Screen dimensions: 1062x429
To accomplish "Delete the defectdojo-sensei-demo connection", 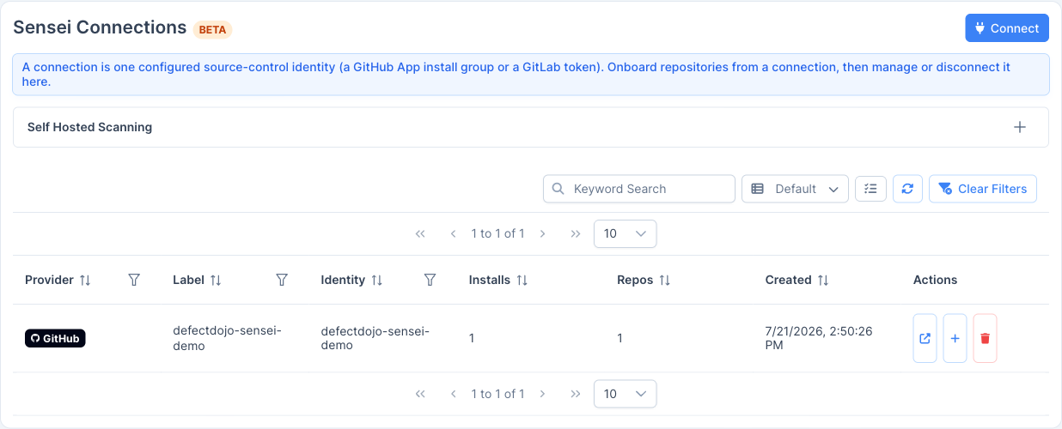I will (985, 338).
